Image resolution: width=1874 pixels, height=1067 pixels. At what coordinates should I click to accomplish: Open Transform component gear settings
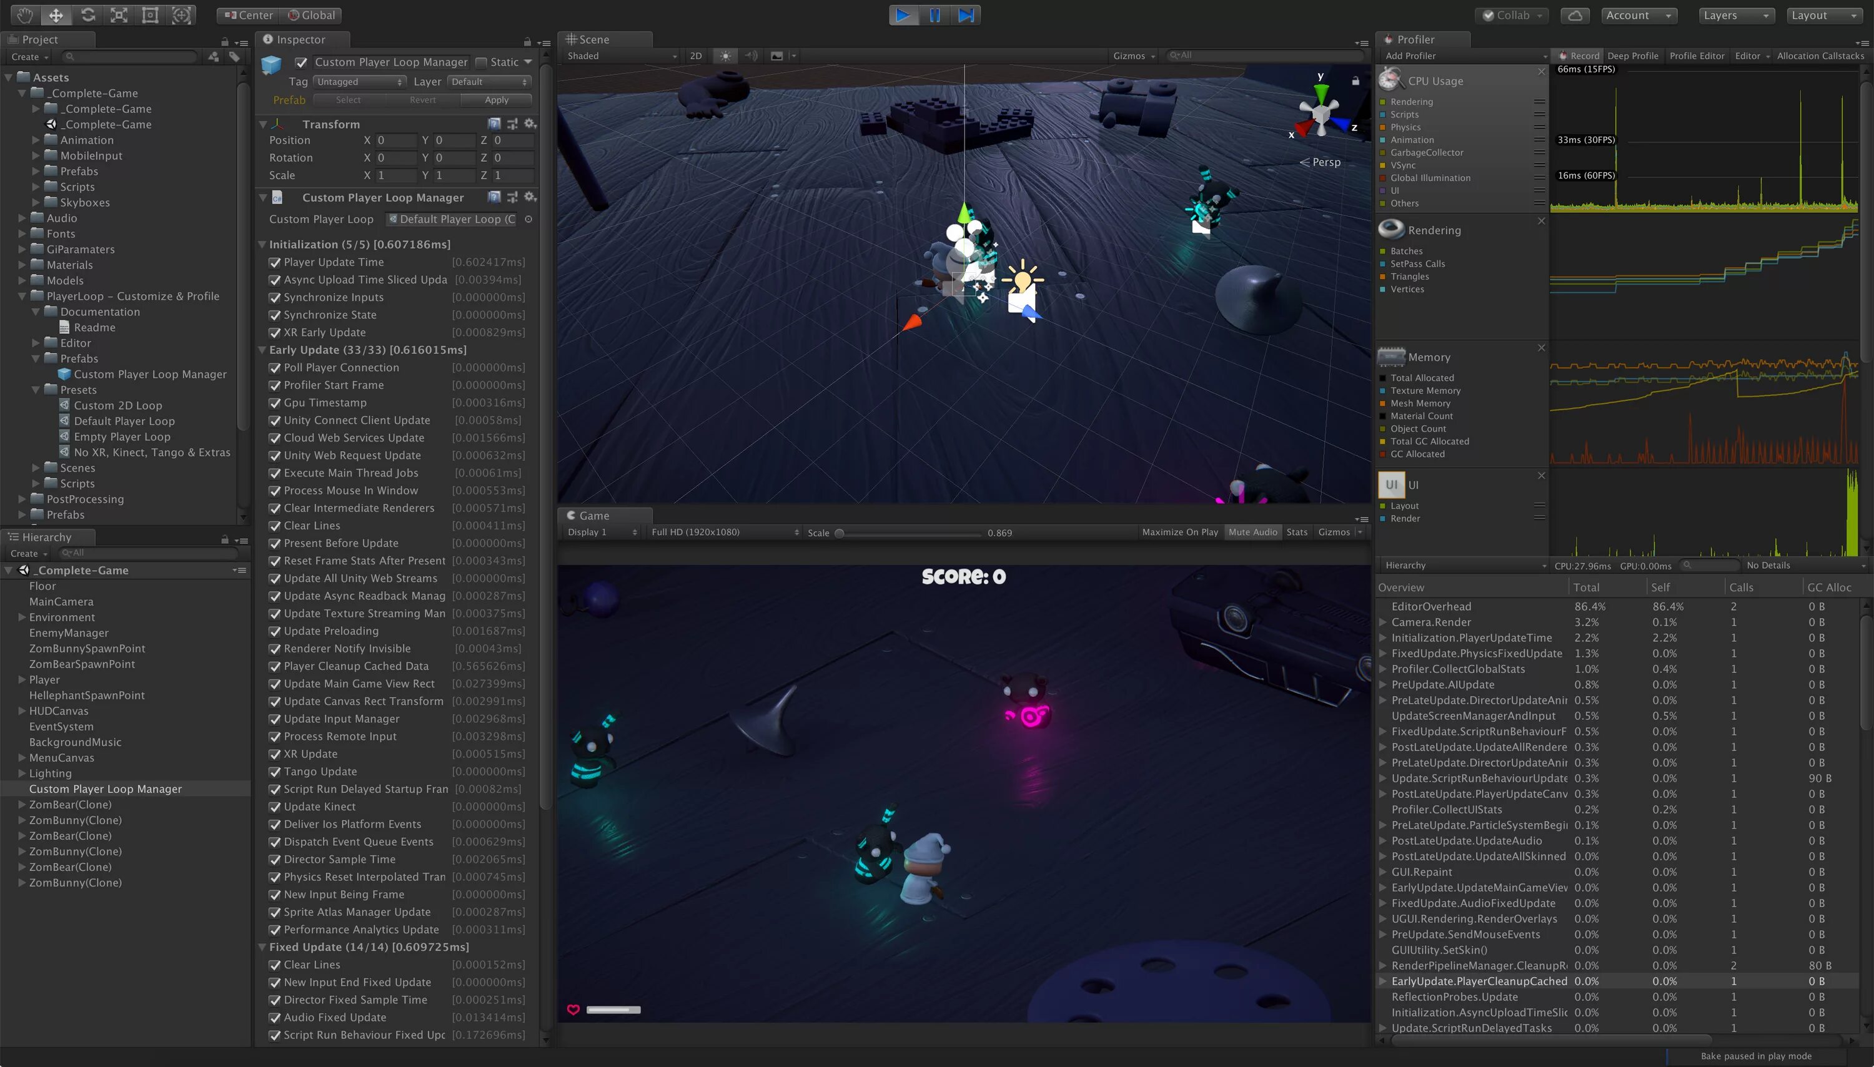point(530,124)
